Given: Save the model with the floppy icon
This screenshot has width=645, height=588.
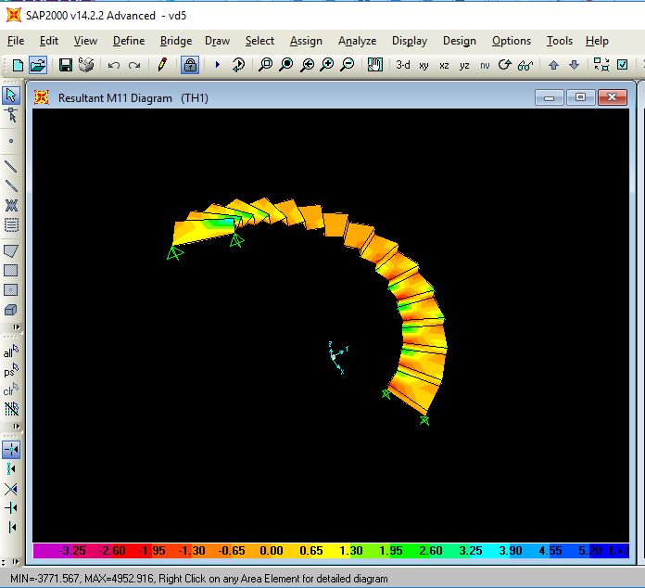Looking at the screenshot, I should 66,65.
